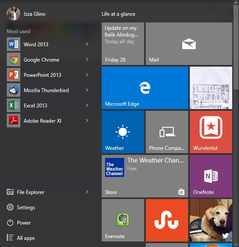239x247 pixels.
Task: Open the StumbleUpon orange tile
Action: coord(167,220)
